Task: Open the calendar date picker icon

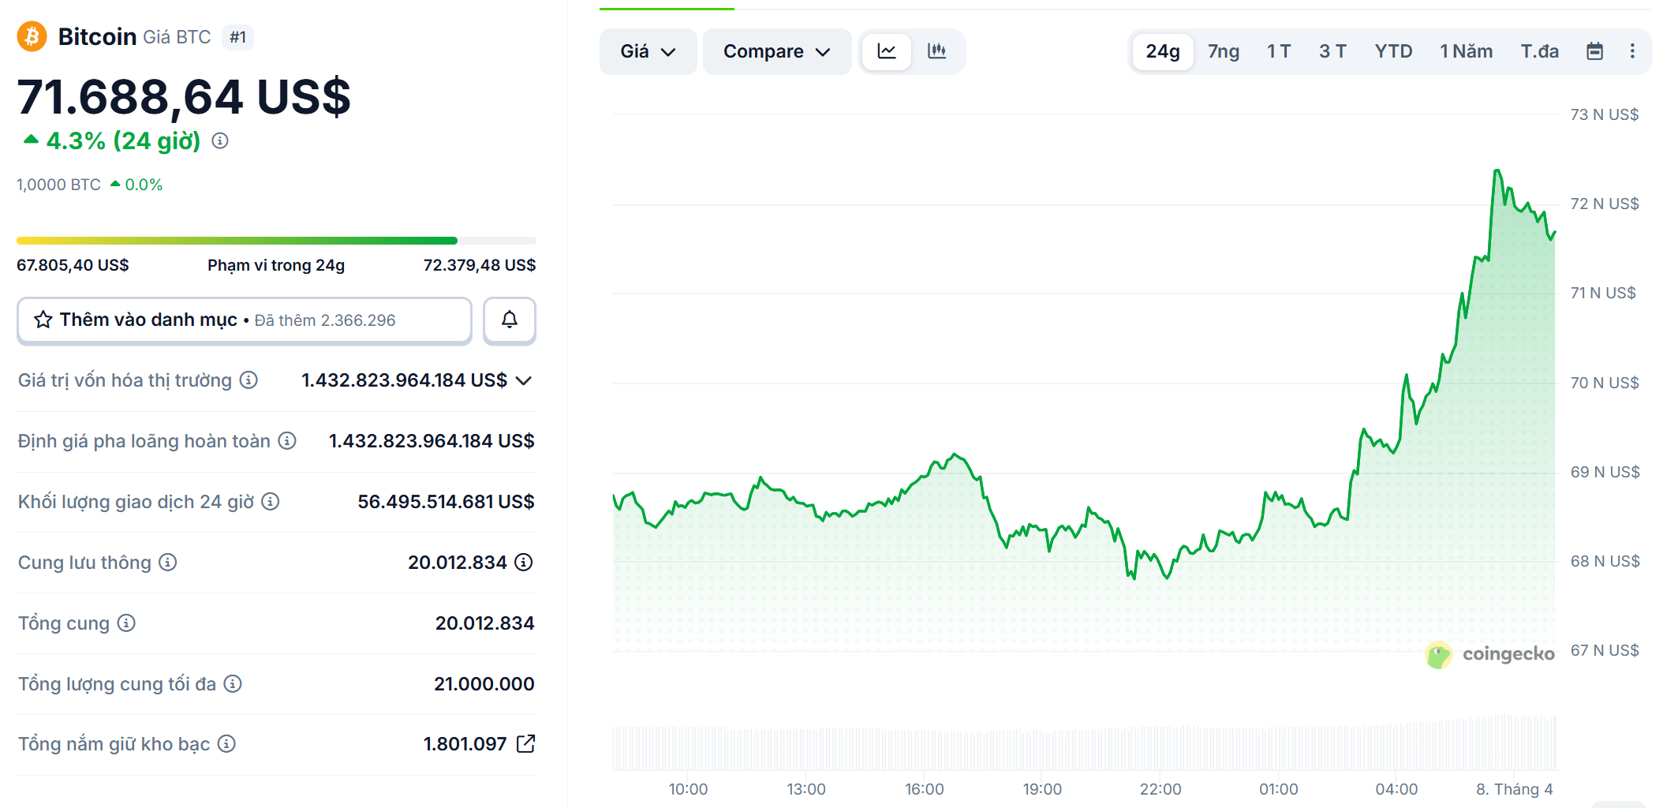Action: (1595, 50)
